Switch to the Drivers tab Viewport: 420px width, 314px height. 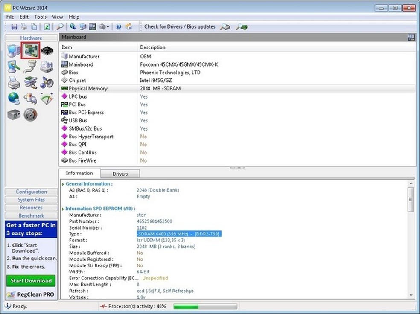[120, 174]
